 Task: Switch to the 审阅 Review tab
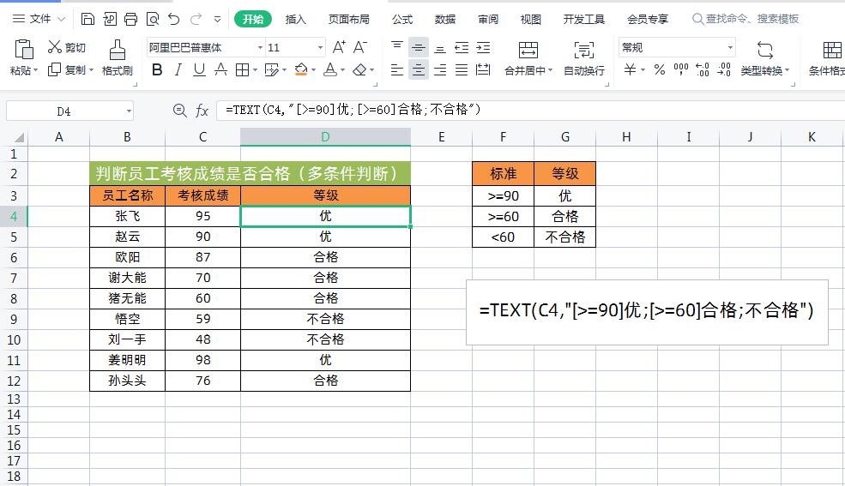(x=488, y=20)
